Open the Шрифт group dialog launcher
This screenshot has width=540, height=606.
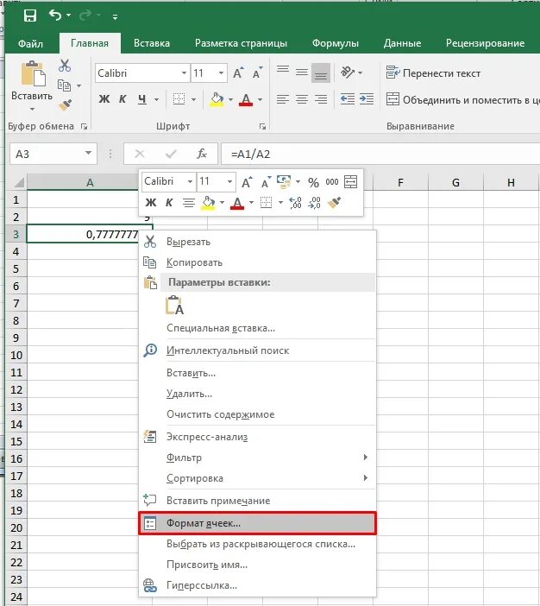coord(262,126)
